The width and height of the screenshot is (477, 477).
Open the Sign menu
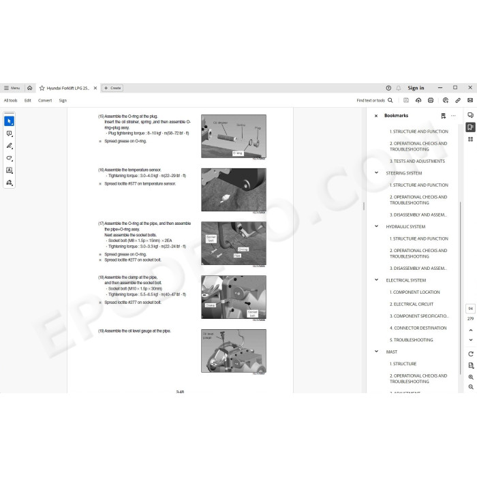(63, 100)
